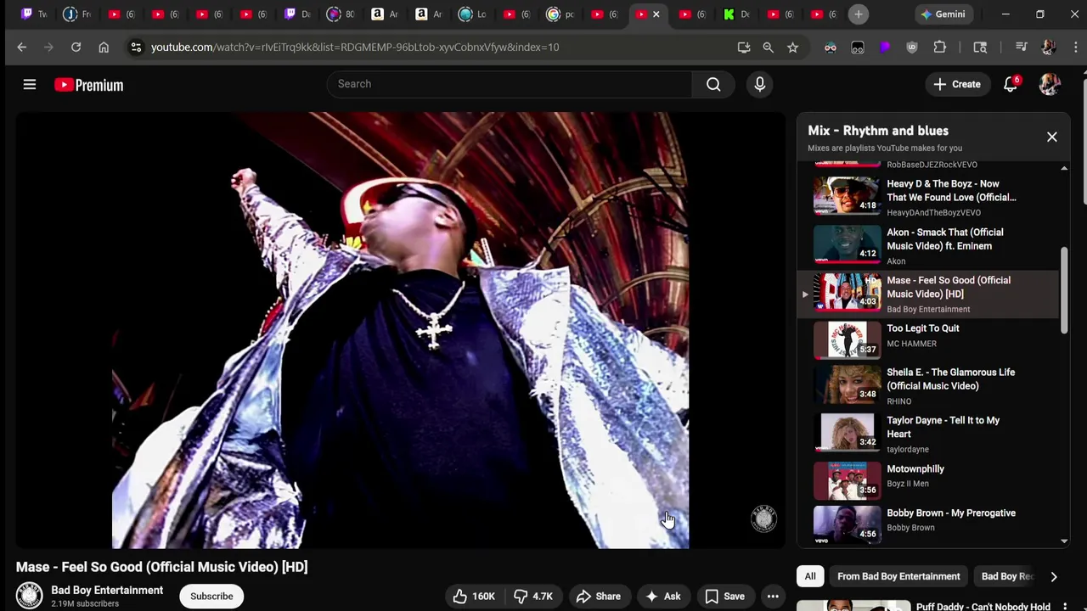Open the browser profile avatar

tap(1049, 48)
